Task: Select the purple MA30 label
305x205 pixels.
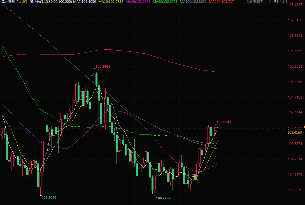Action: coord(138,2)
